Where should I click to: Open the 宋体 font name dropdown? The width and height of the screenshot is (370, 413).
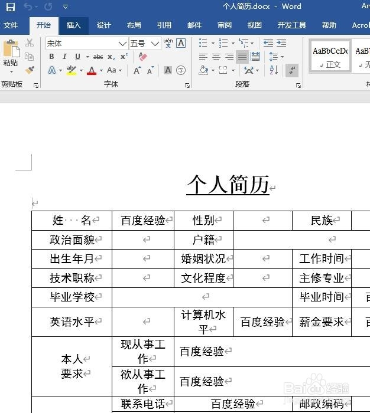123,44
